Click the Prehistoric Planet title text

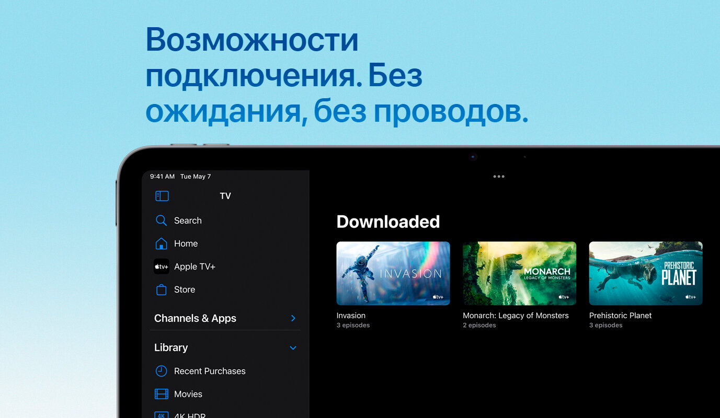(x=620, y=316)
